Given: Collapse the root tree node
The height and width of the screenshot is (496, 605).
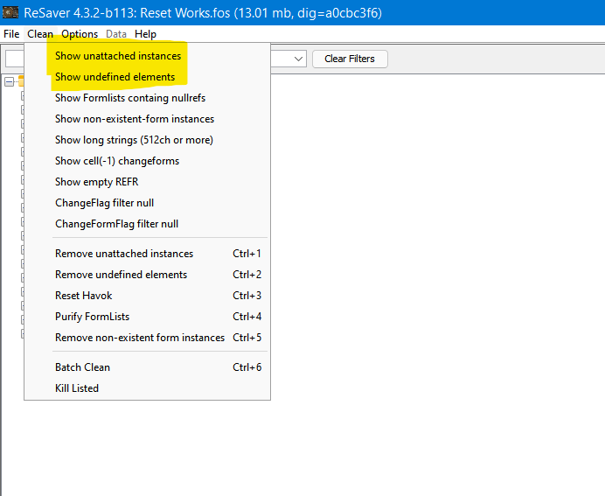Looking at the screenshot, I should (9, 81).
